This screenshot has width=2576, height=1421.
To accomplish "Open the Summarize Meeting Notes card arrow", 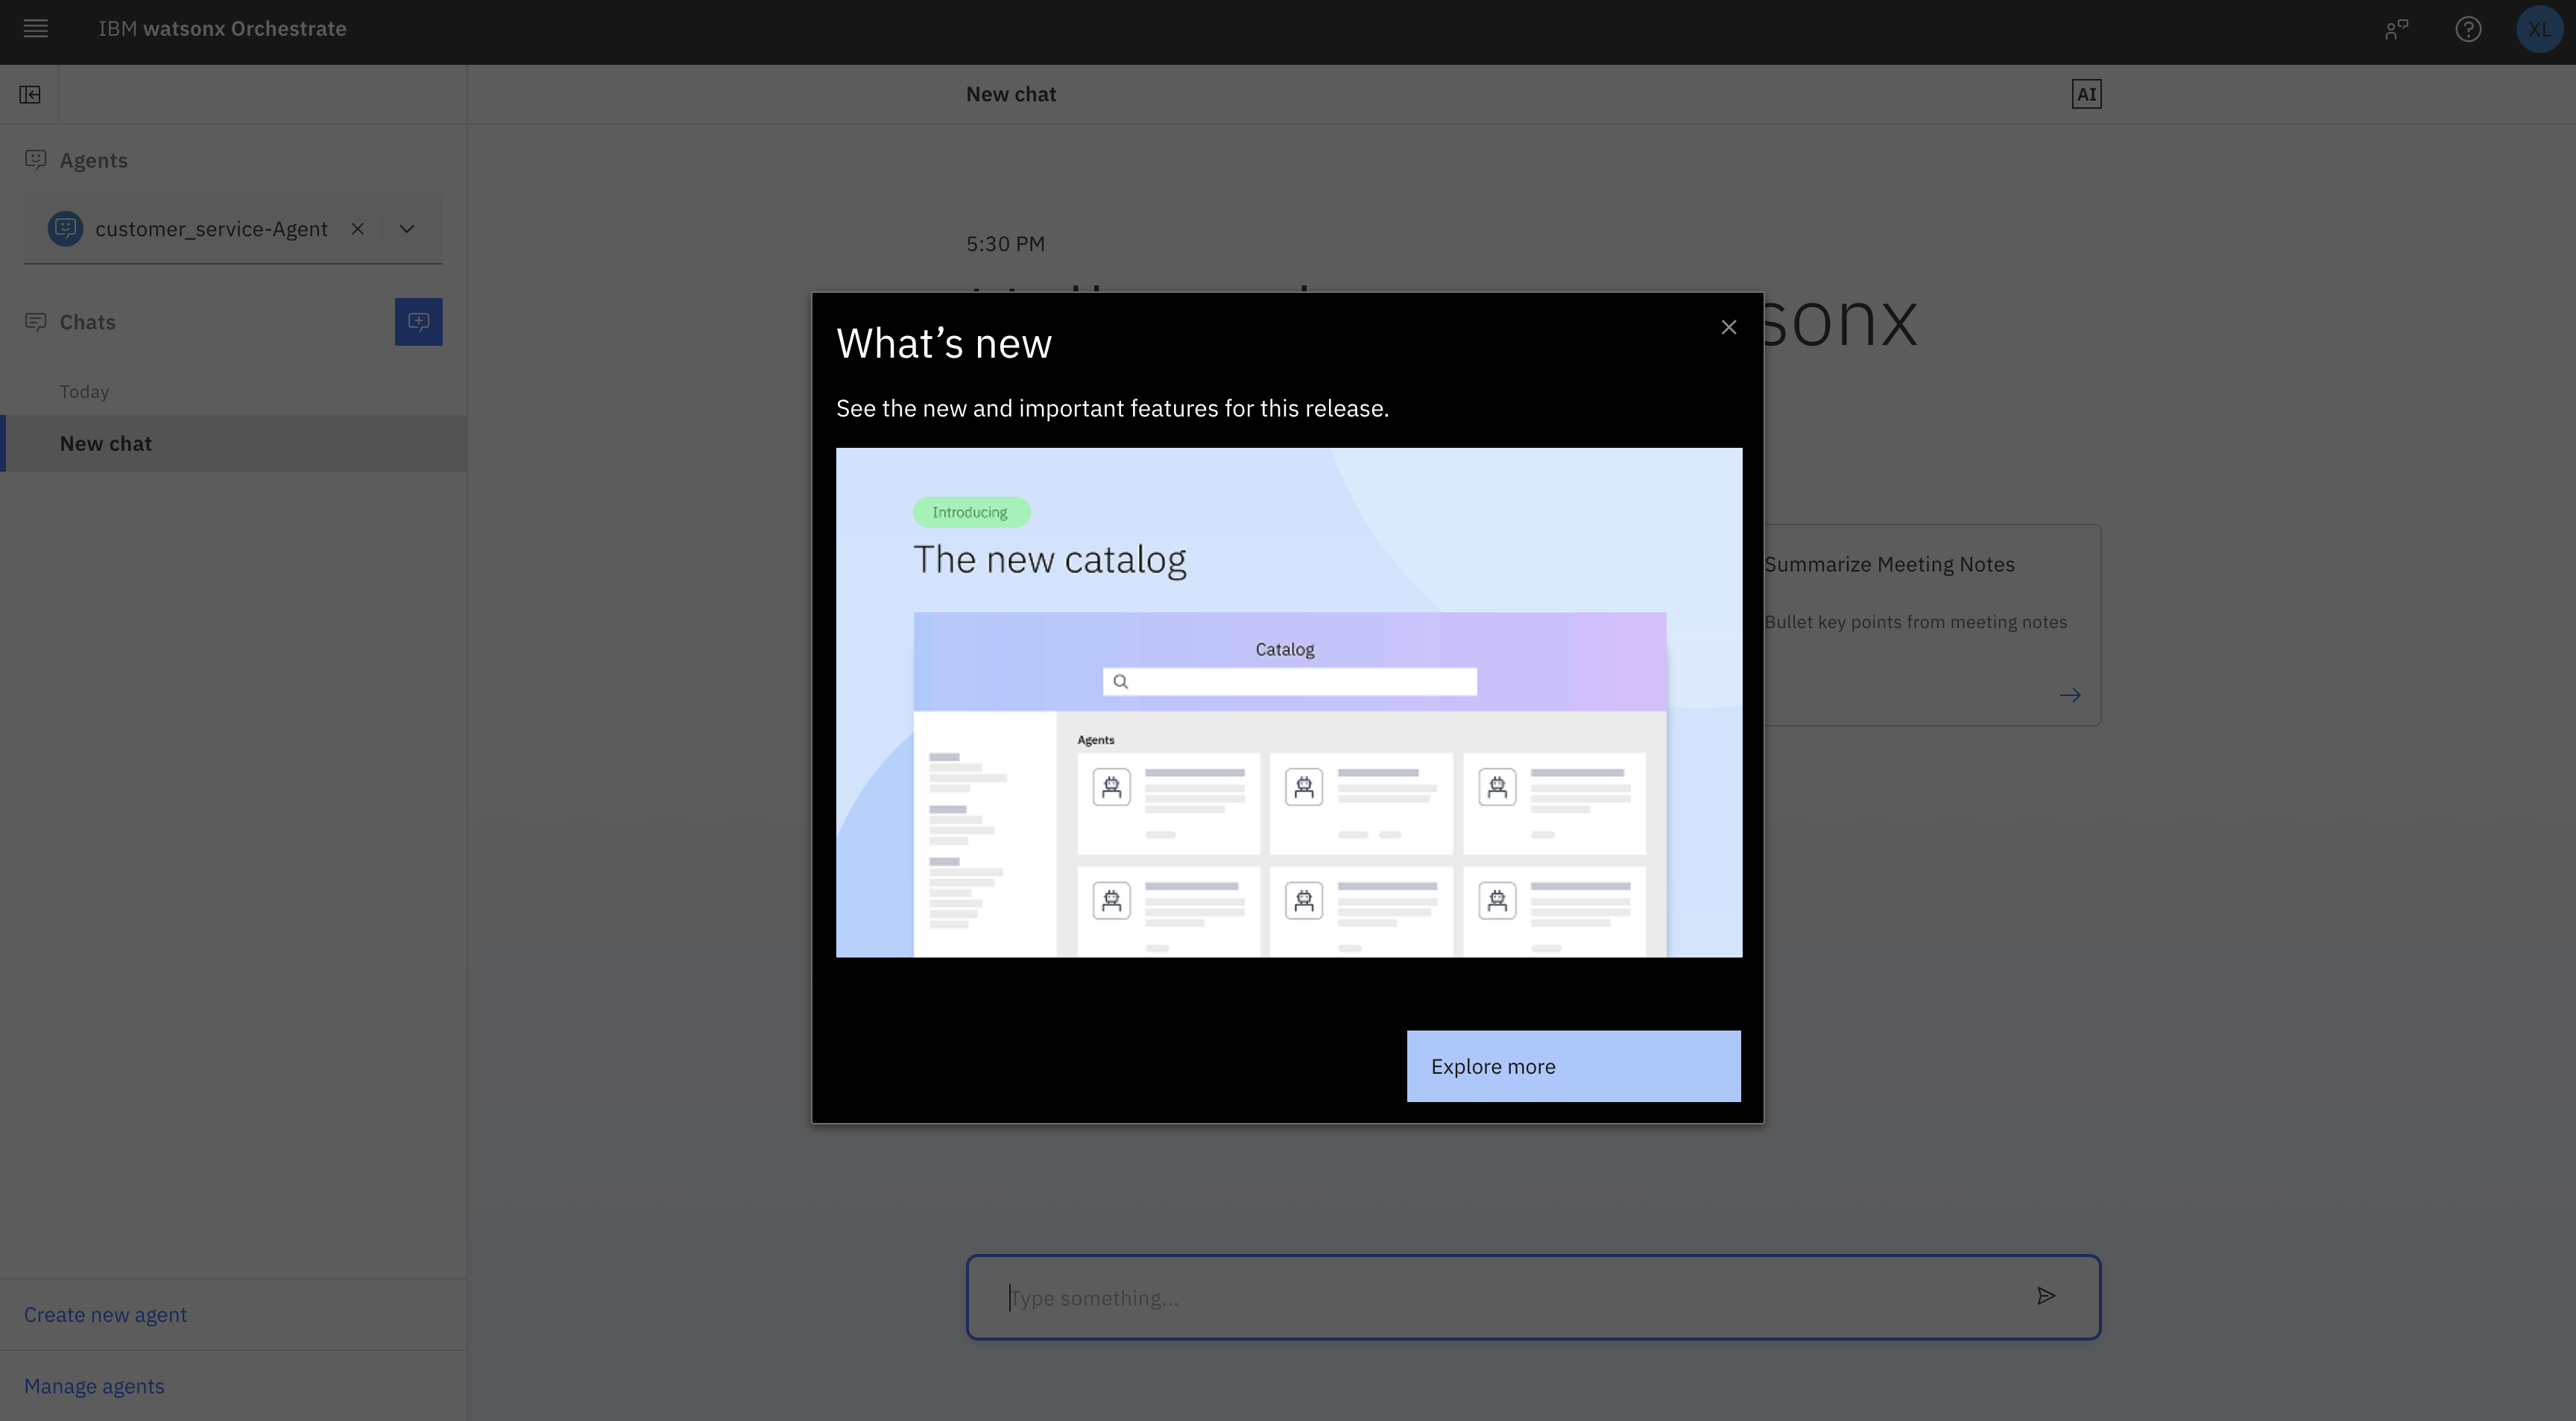I will [x=2070, y=695].
